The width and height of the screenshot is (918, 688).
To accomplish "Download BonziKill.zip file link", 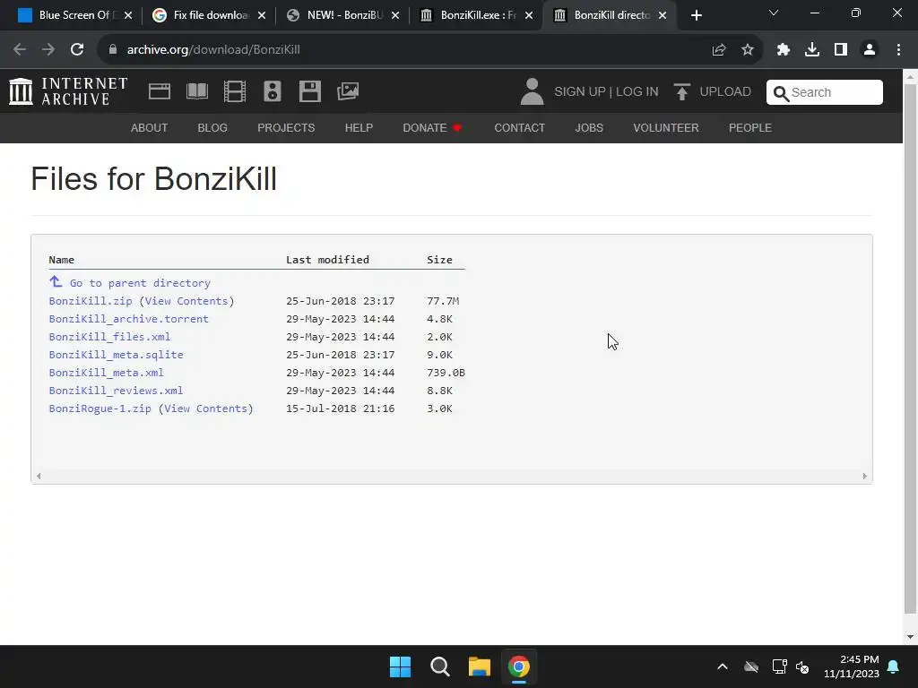I will click(x=91, y=301).
